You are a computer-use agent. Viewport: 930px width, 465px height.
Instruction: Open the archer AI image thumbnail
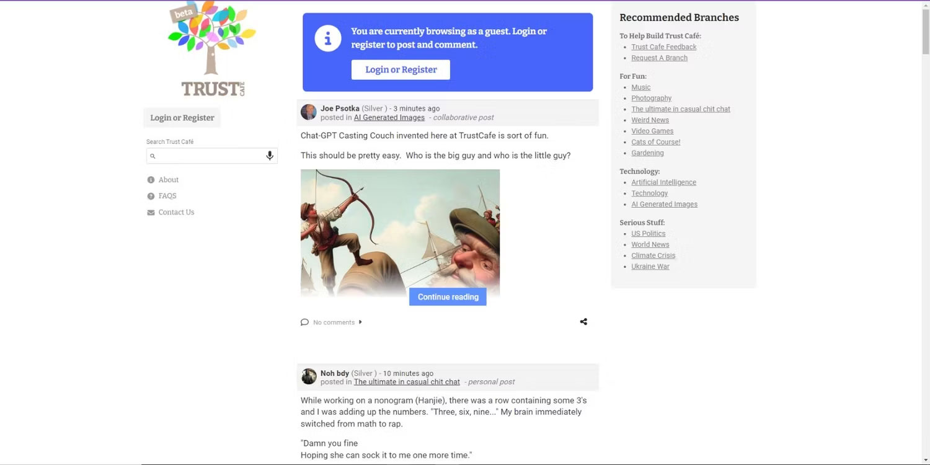click(x=400, y=232)
